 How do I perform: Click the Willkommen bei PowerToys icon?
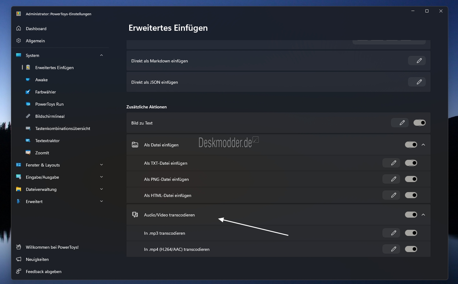19,247
